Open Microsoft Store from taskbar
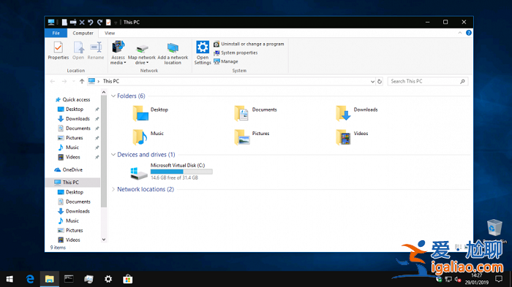This screenshot has width=512, height=287. pos(128,279)
